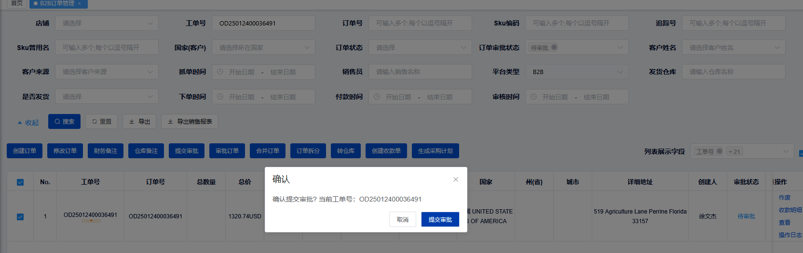Viewport: 803px width, 253px height.
Task: Close the B2B订单管理 tab via its x
Action: click(80, 4)
